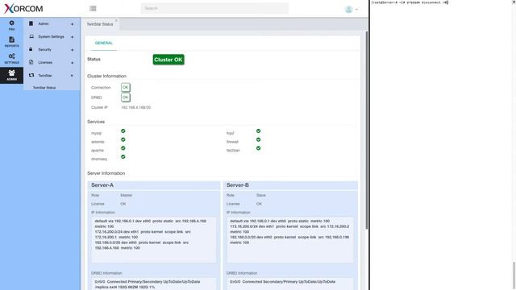Click the Server-A role value Master

127,195
